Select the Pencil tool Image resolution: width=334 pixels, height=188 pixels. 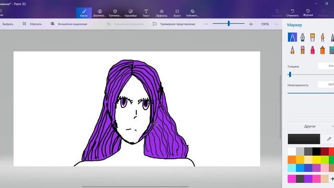[x=292, y=50]
